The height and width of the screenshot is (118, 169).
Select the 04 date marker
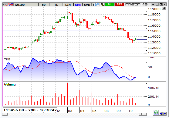[x=82, y=111]
